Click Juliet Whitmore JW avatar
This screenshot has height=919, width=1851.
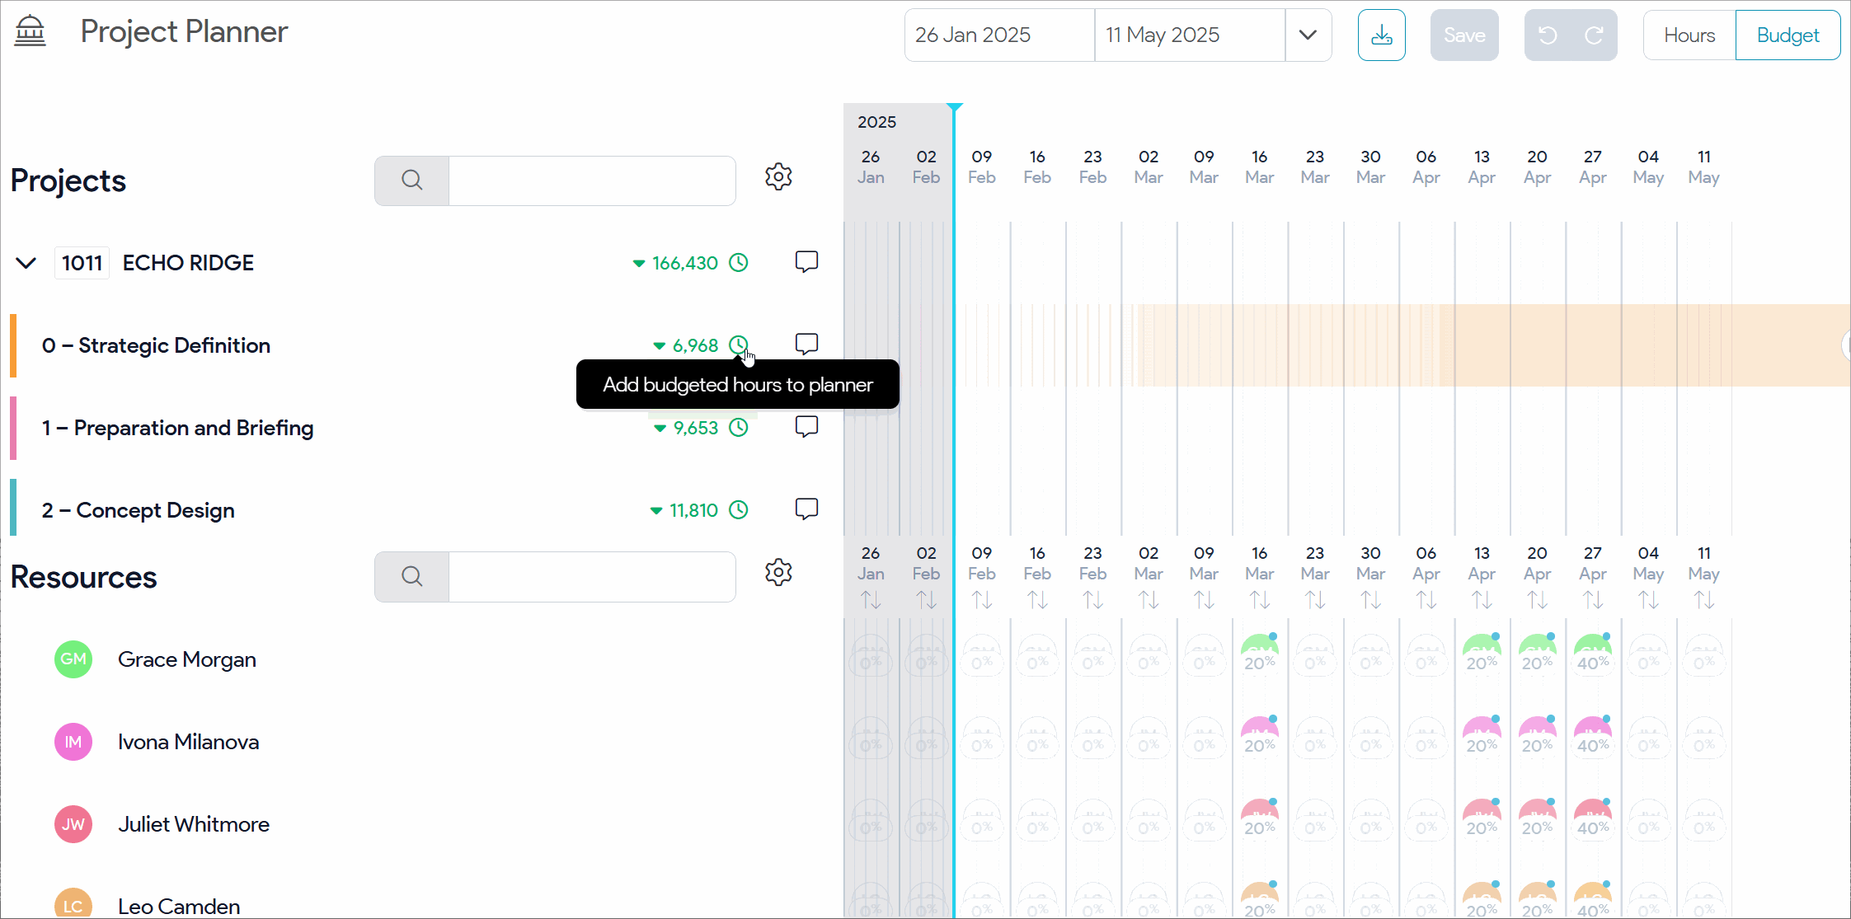[x=73, y=824]
